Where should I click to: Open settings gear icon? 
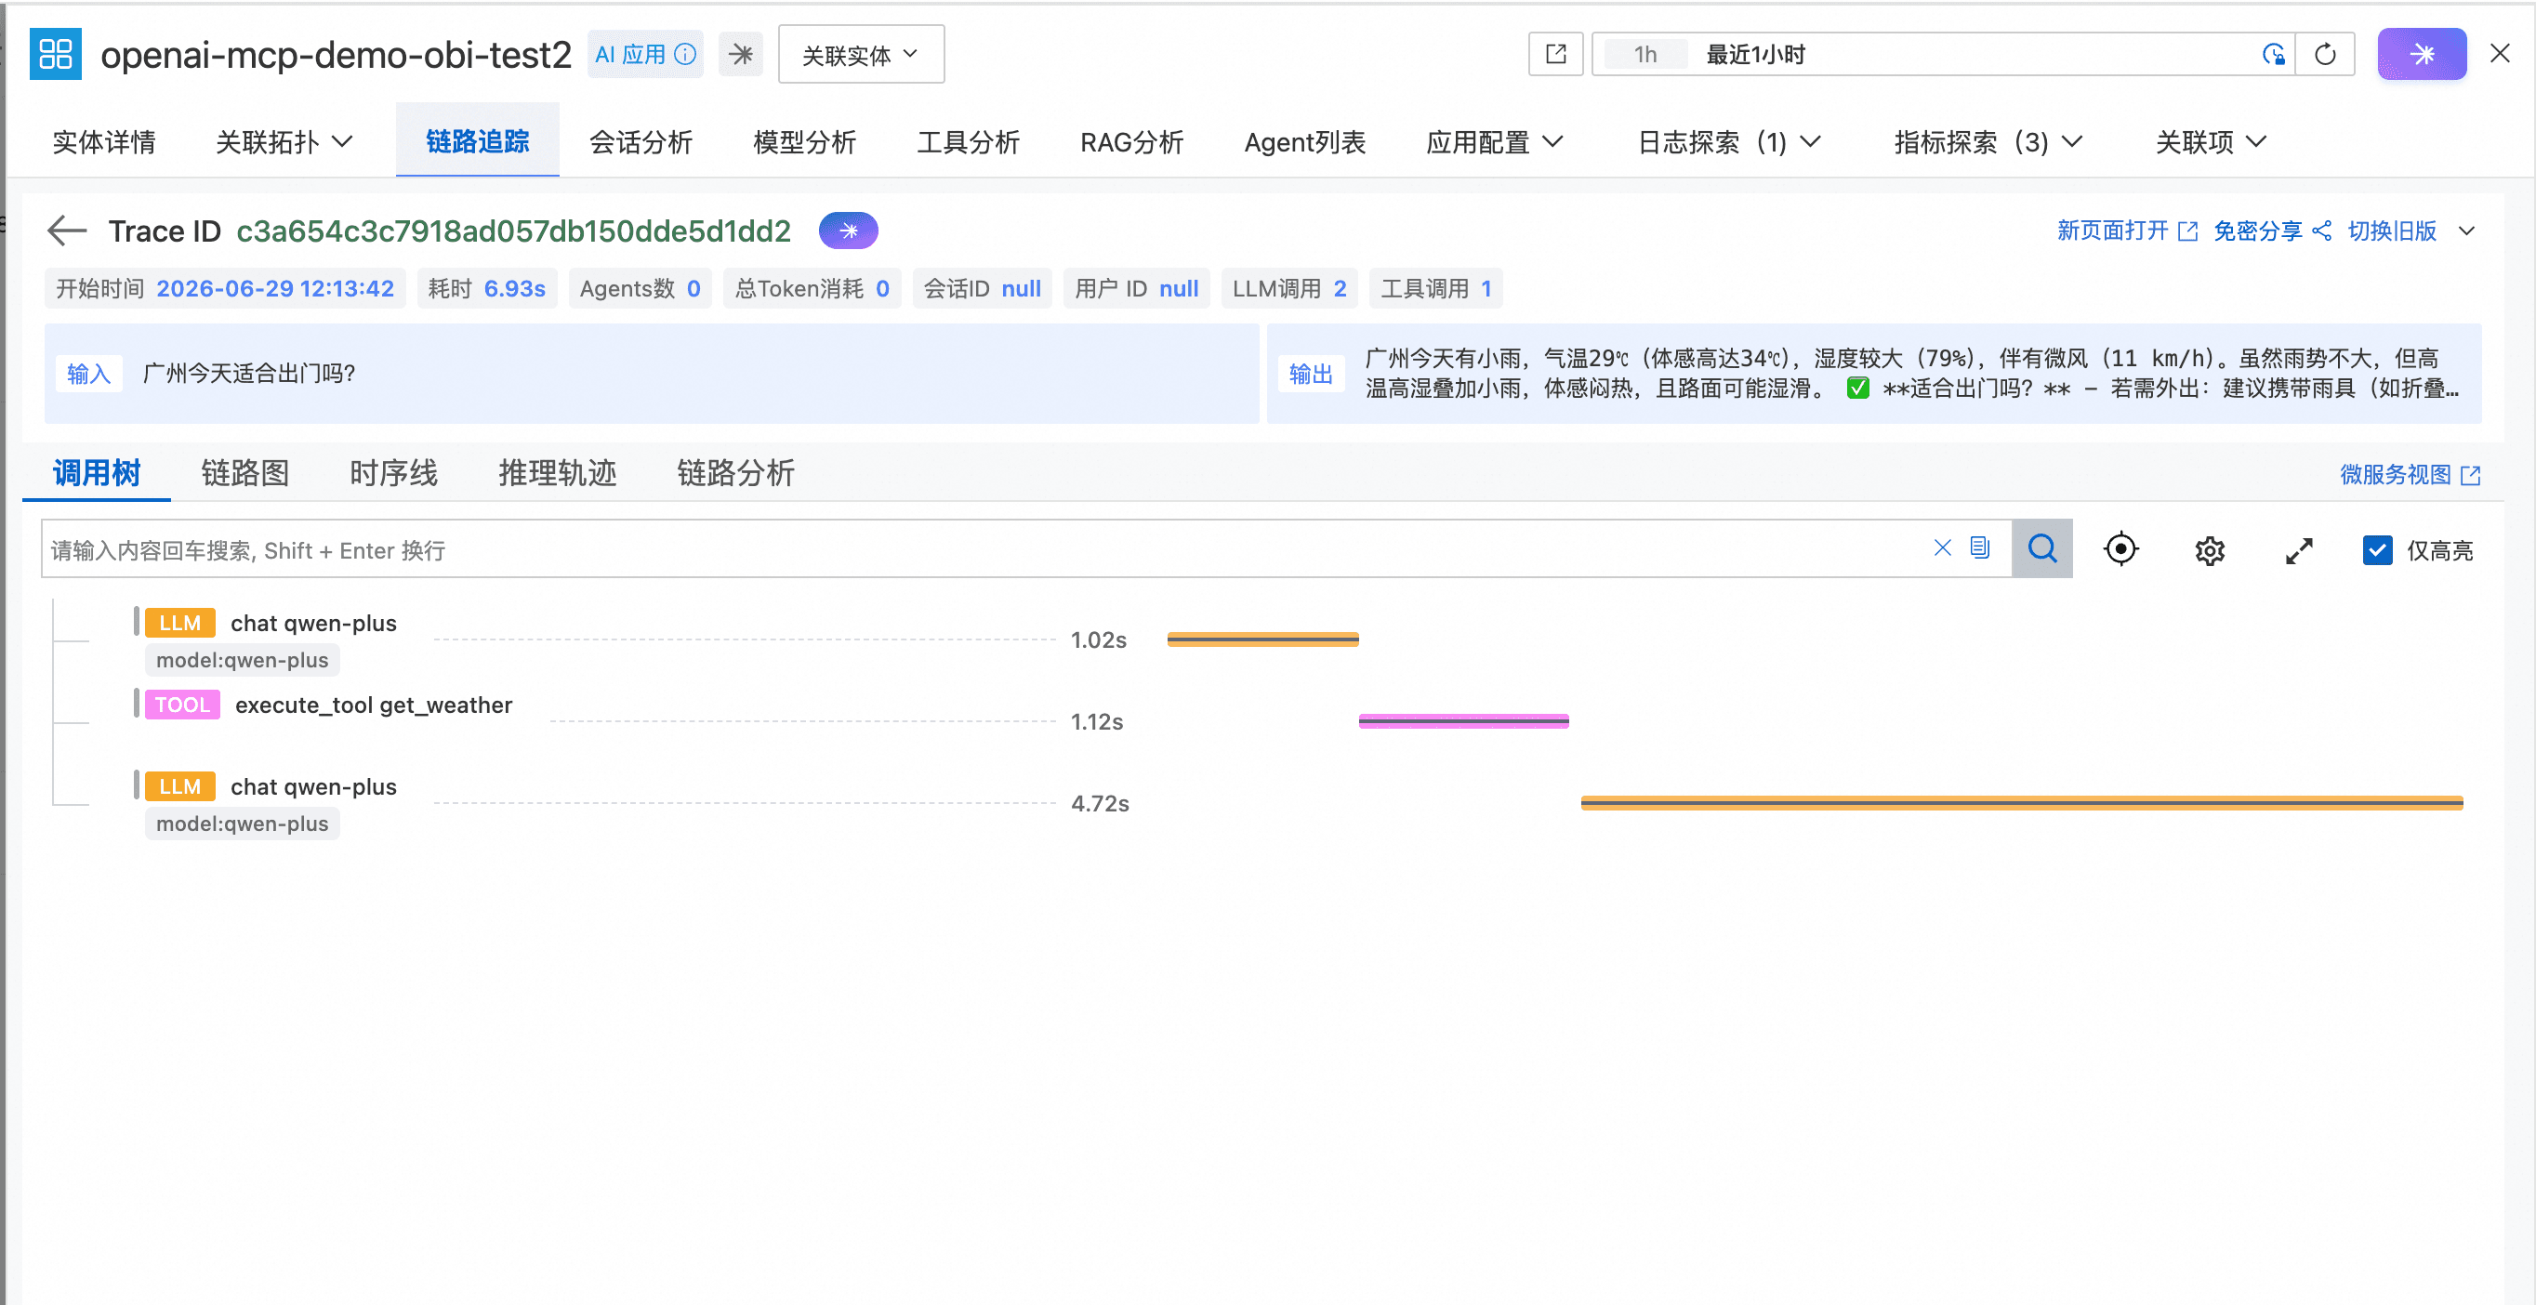point(2210,550)
